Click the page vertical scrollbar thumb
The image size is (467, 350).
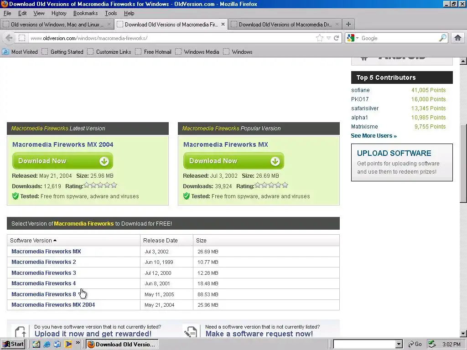tap(463, 164)
